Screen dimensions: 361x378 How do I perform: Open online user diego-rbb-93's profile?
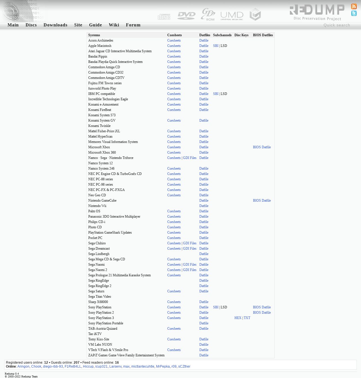[x=53, y=366]
